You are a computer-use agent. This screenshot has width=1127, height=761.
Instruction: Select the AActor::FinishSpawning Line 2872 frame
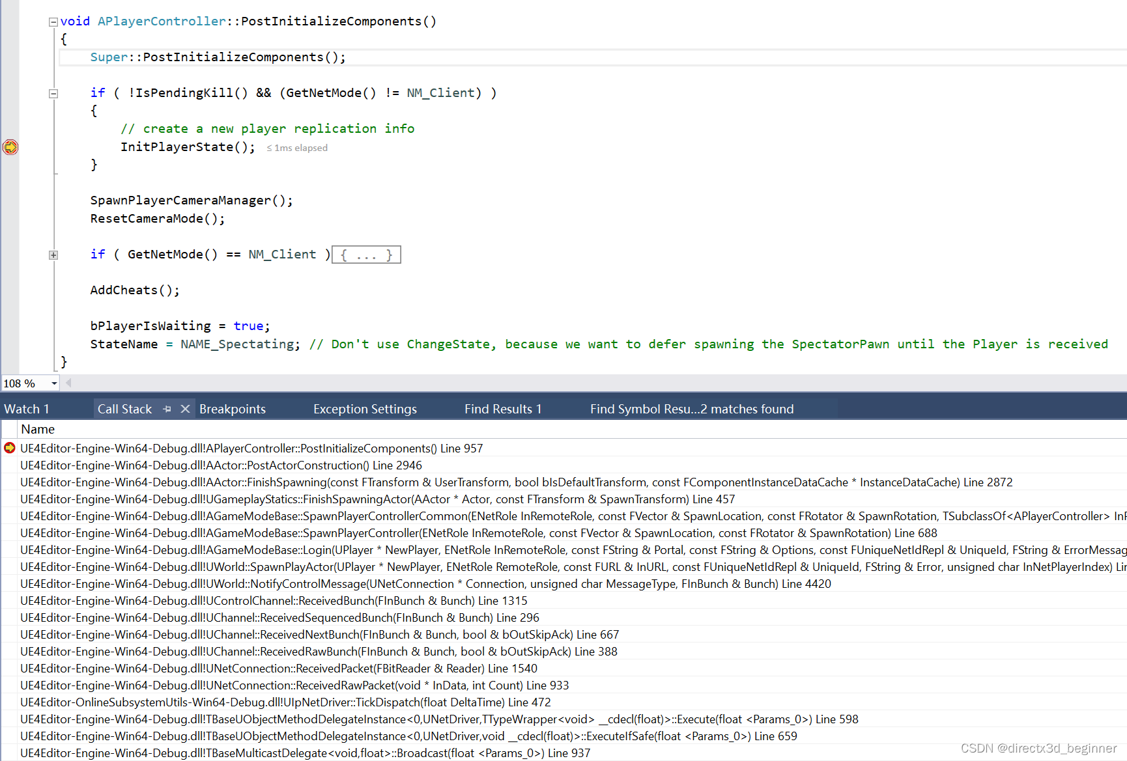click(516, 482)
